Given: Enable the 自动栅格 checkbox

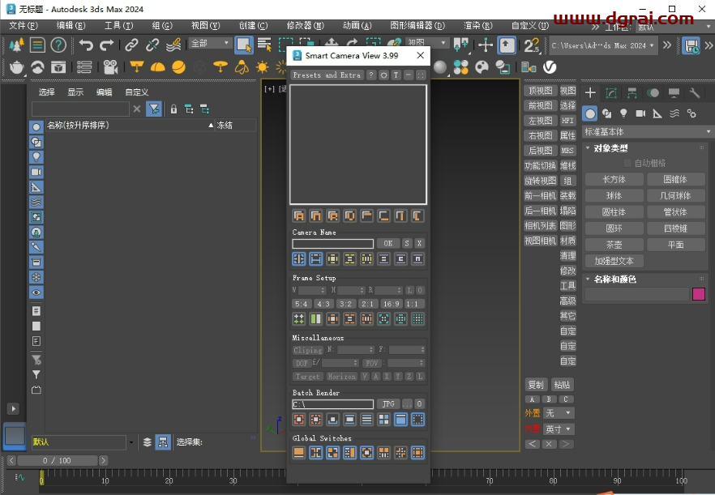Looking at the screenshot, I should (x=627, y=163).
